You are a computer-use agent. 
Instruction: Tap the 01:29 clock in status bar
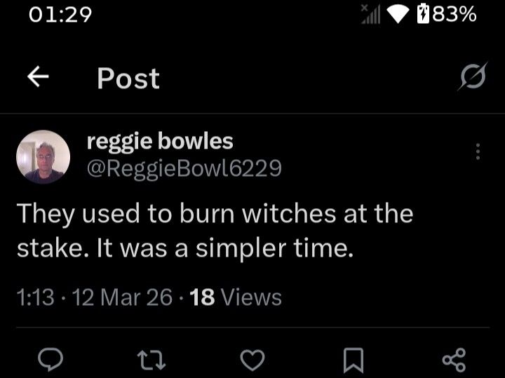60,14
